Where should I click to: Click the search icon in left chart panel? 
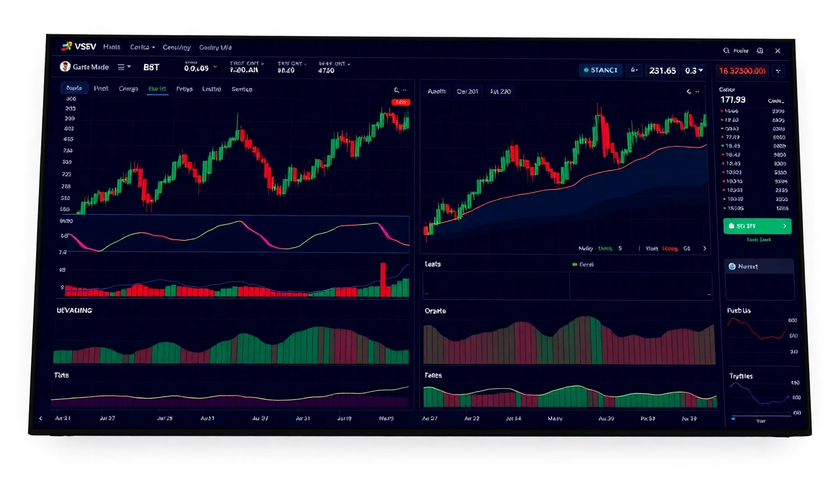coord(397,90)
